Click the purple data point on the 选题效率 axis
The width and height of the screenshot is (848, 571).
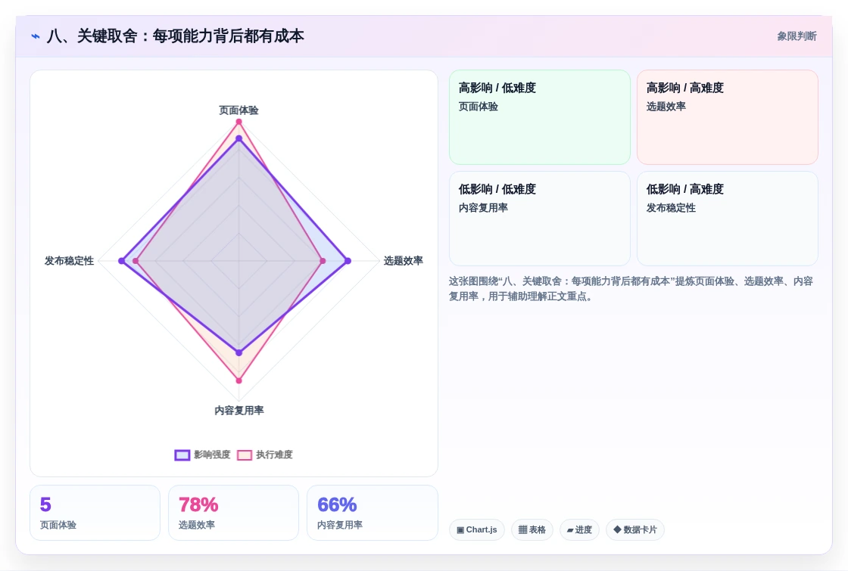click(x=348, y=261)
